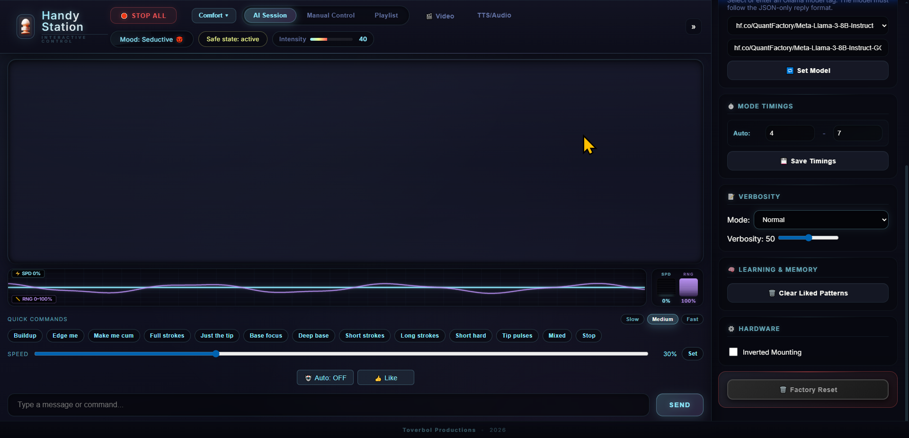Click the Auto minimum timing field 4

click(790, 133)
